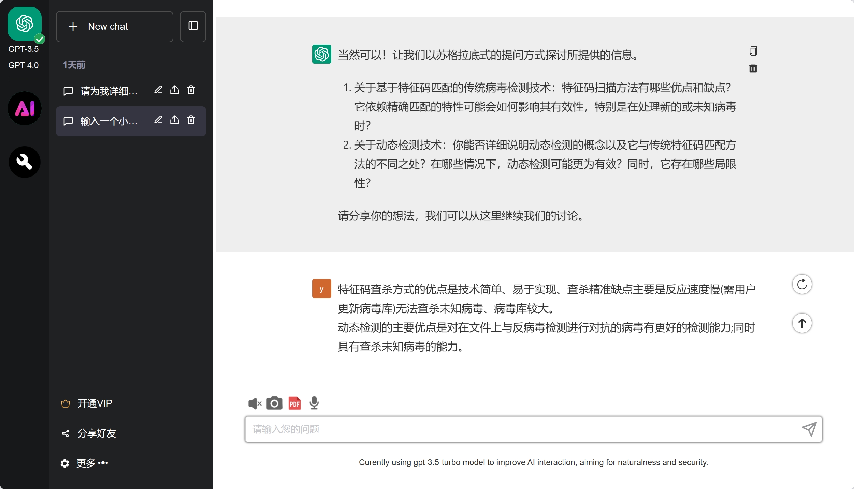Click the send paper-plane icon

tap(809, 429)
